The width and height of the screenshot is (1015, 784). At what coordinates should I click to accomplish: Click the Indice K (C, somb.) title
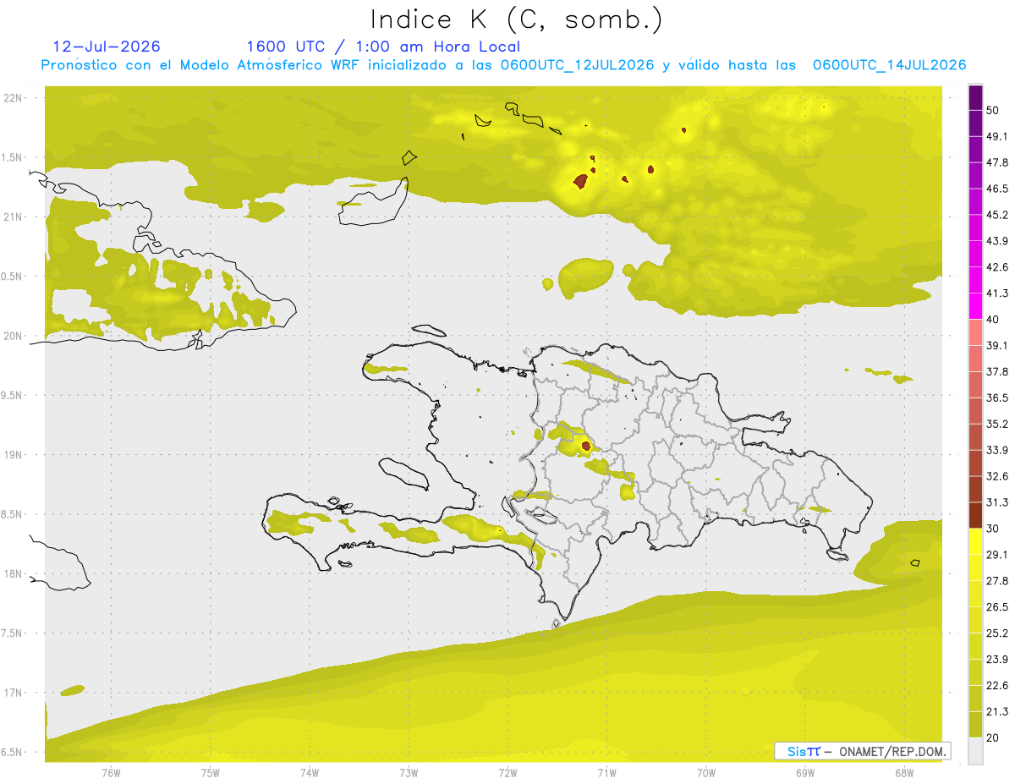pyautogui.click(x=517, y=19)
